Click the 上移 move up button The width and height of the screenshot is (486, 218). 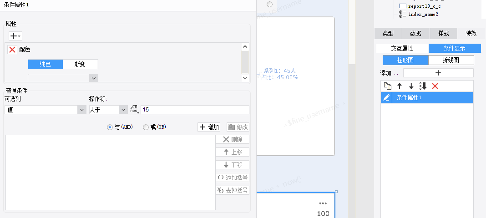click(233, 152)
